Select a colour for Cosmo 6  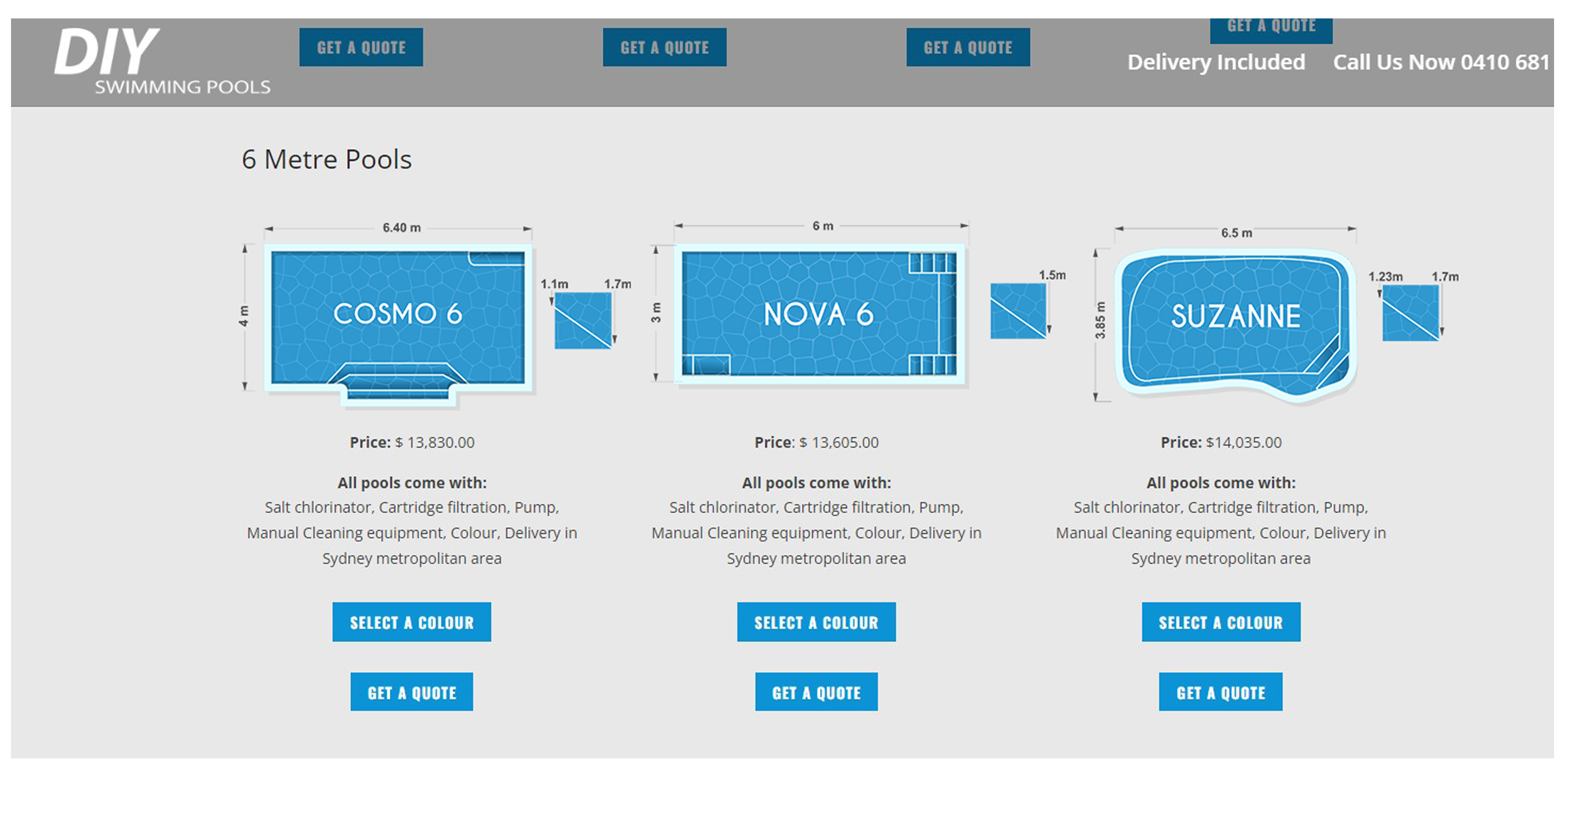point(411,622)
